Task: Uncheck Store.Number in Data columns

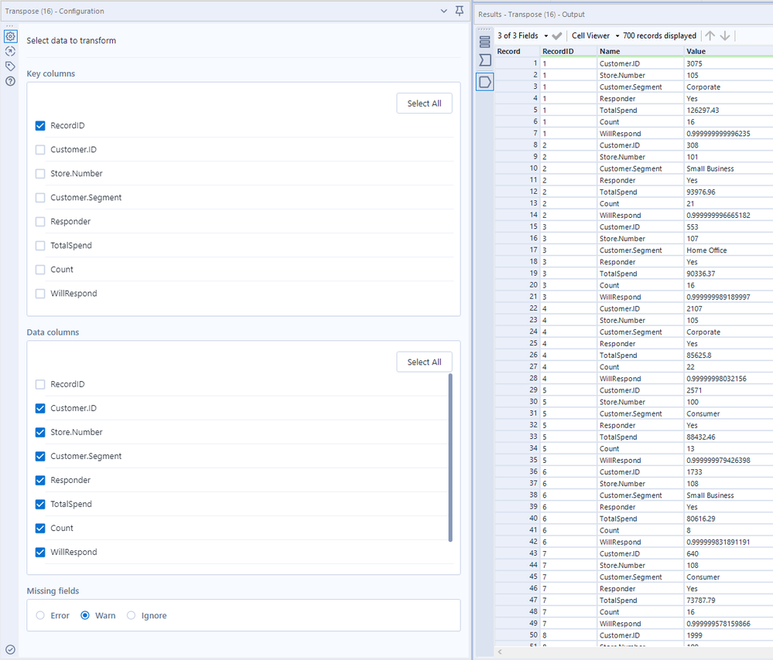Action: (40, 433)
